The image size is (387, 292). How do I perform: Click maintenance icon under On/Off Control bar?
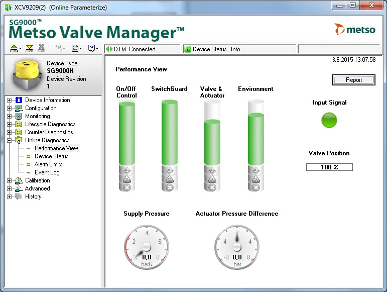pyautogui.click(x=127, y=170)
